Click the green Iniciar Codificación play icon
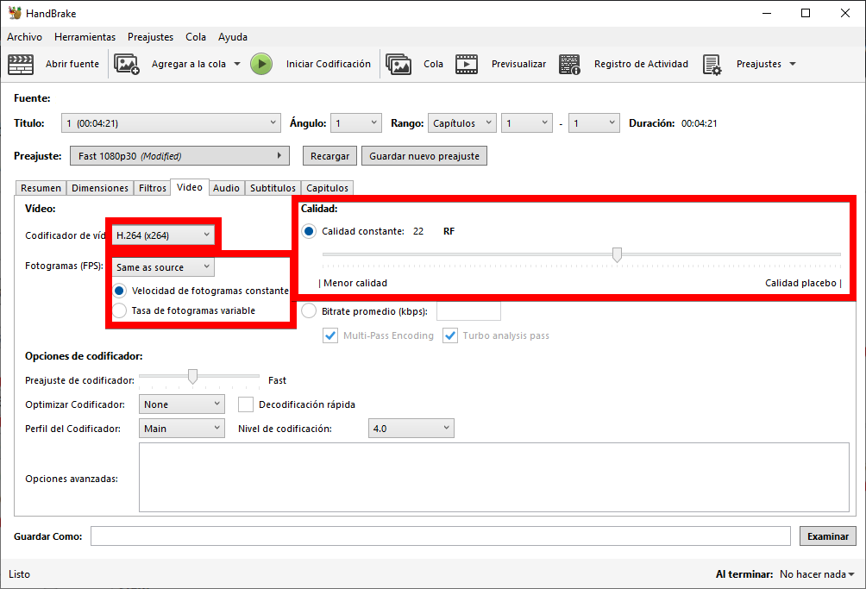 [261, 64]
